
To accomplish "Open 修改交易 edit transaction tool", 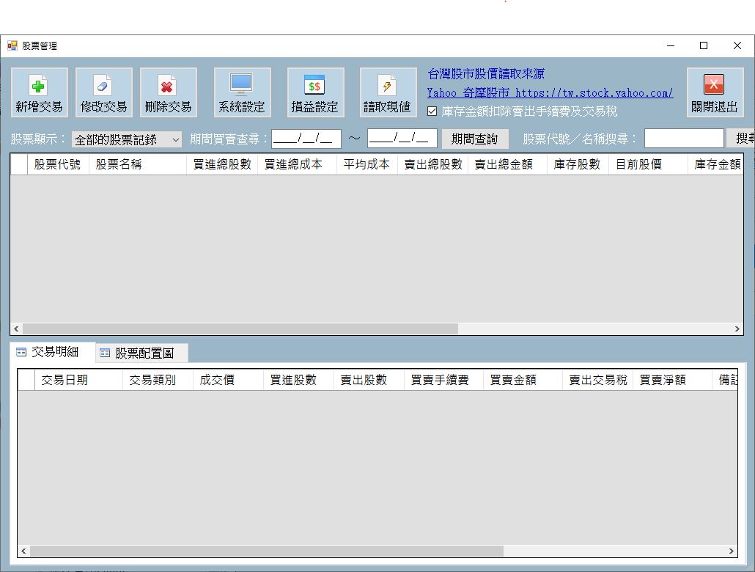I will pyautogui.click(x=103, y=92).
